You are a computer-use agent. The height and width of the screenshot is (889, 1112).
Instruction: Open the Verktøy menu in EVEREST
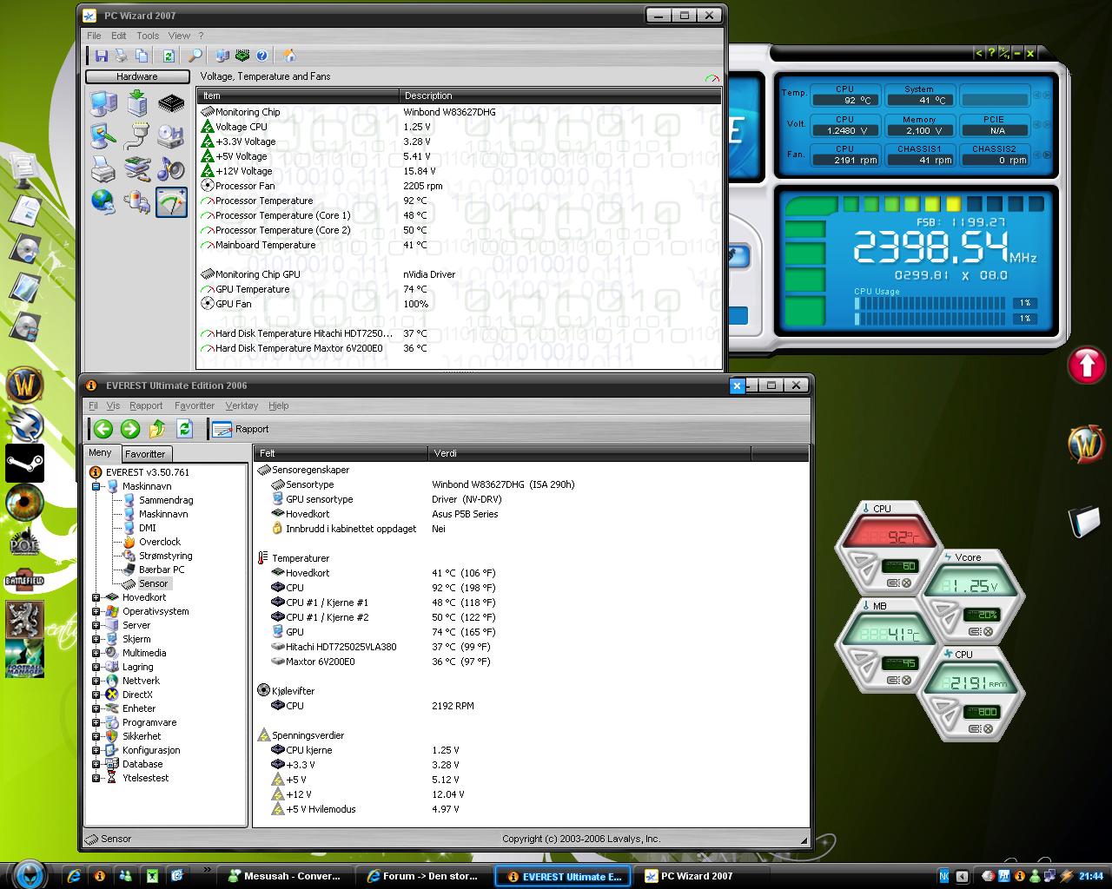click(x=242, y=405)
